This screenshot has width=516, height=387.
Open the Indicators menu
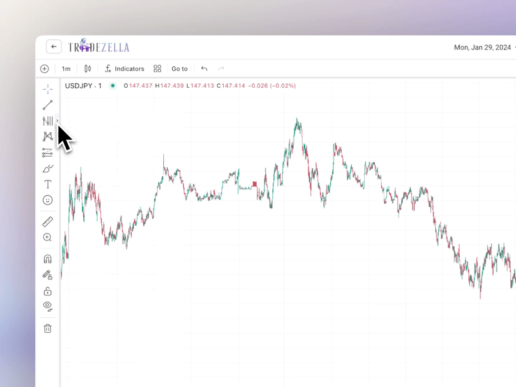click(x=124, y=69)
